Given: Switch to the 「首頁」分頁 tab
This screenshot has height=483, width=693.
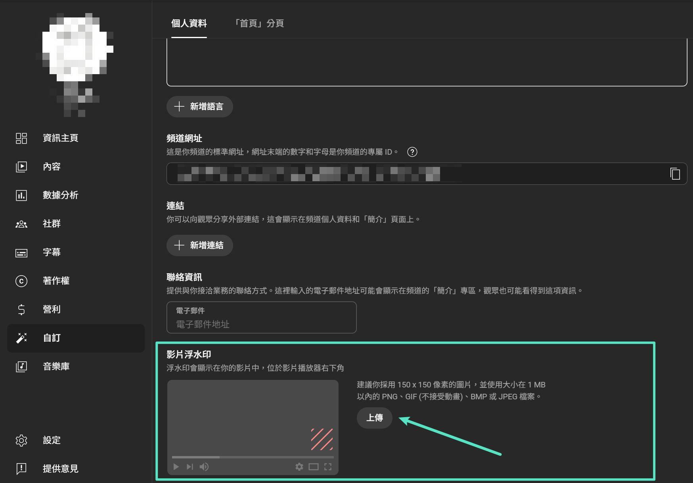Looking at the screenshot, I should pyautogui.click(x=259, y=23).
